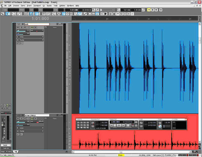Screen dimensions: 202x157
Task: Click the Help menu
Action: click(77, 6)
